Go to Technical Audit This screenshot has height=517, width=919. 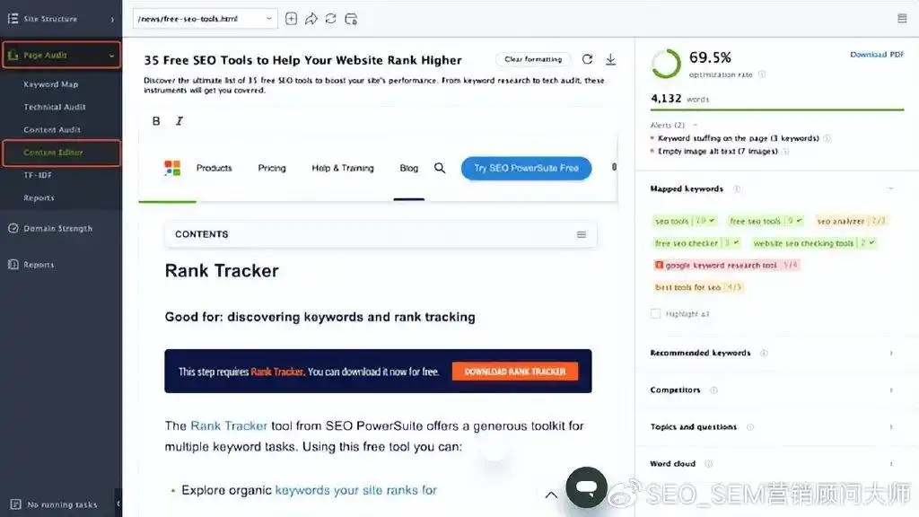coord(55,108)
